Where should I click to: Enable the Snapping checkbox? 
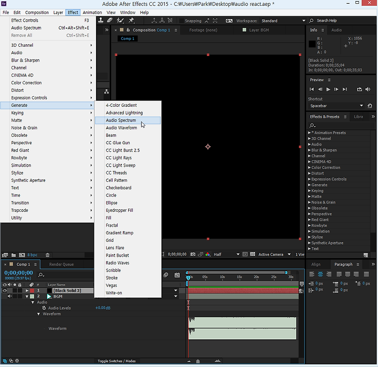(x=182, y=21)
